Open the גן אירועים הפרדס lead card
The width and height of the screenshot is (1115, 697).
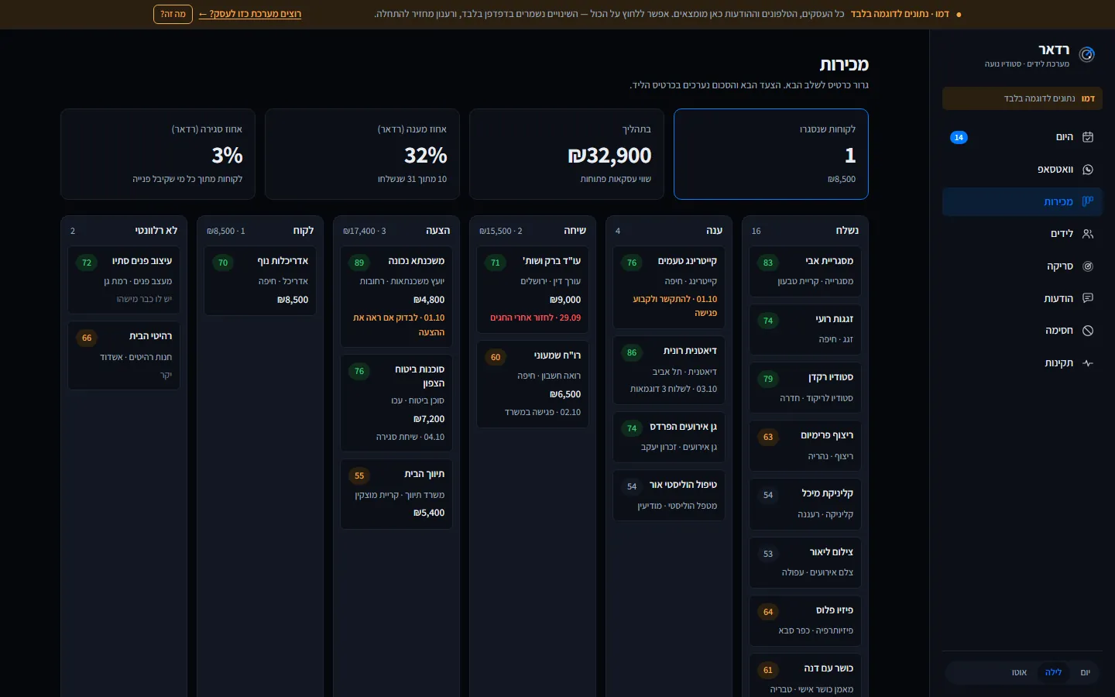point(669,438)
